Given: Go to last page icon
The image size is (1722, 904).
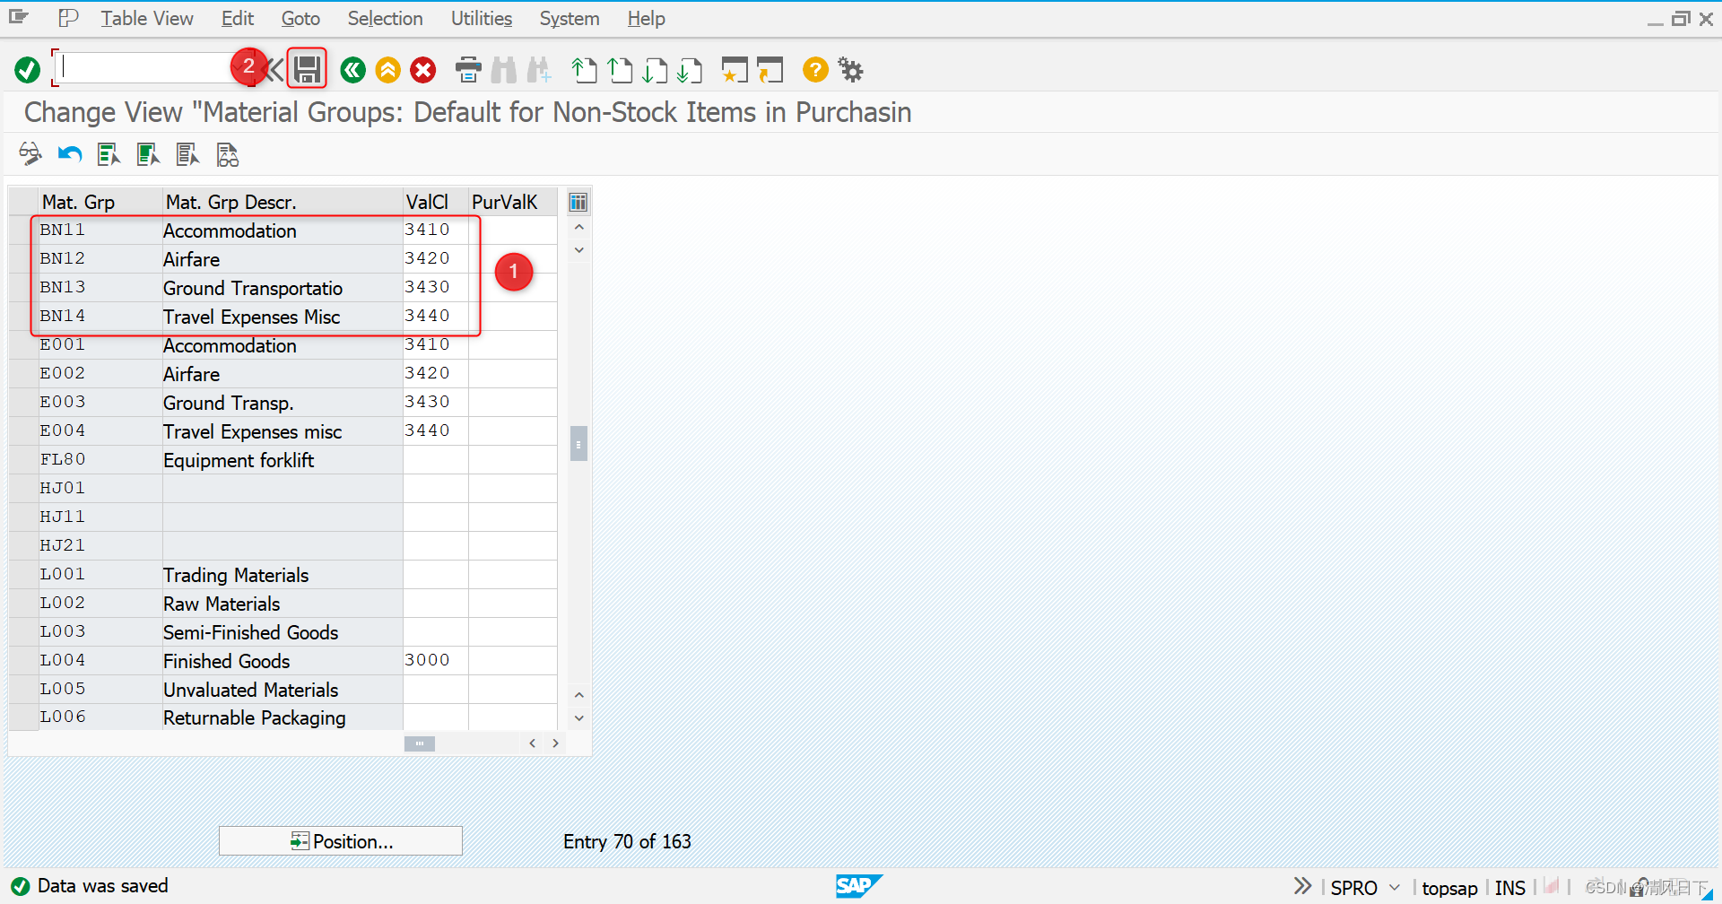Looking at the screenshot, I should pyautogui.click(x=691, y=69).
